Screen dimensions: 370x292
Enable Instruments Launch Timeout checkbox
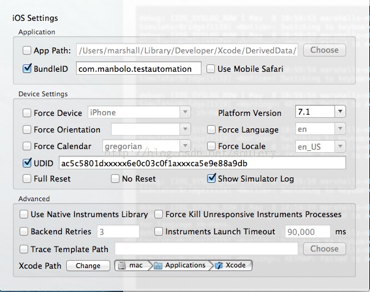158,231
